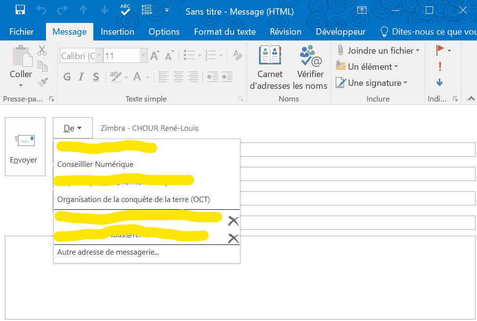
Task: Click the high importance exclamation icon
Action: pos(440,66)
